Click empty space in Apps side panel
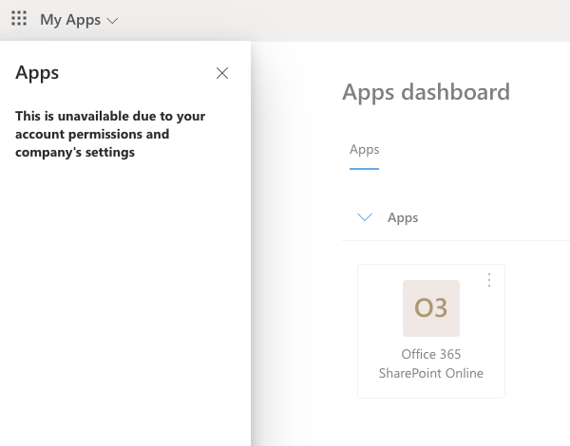The width and height of the screenshot is (570, 446). pyautogui.click(x=123, y=304)
